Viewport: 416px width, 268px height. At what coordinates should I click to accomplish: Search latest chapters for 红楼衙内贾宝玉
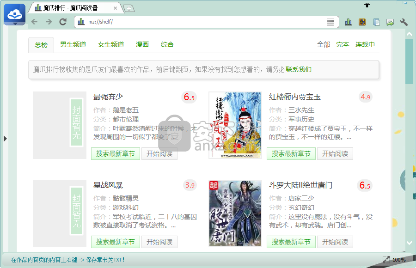(291, 153)
